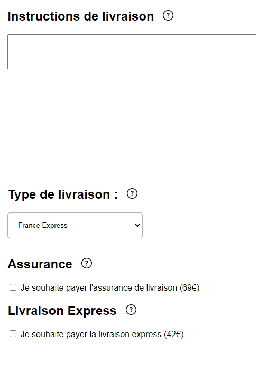Screen dimensions: 258x371
Task: Click the chevron arrow of delivery type select
Action: coord(137,225)
